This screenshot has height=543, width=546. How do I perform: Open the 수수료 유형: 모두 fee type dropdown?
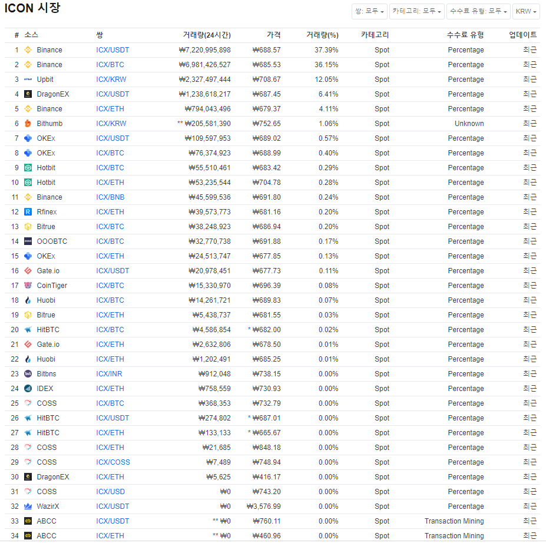click(478, 11)
